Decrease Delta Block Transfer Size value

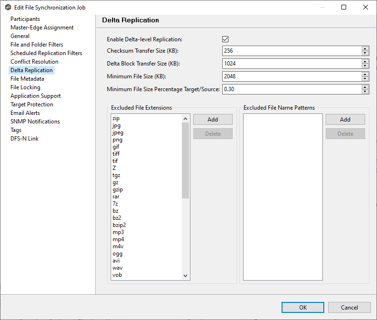[x=365, y=66]
